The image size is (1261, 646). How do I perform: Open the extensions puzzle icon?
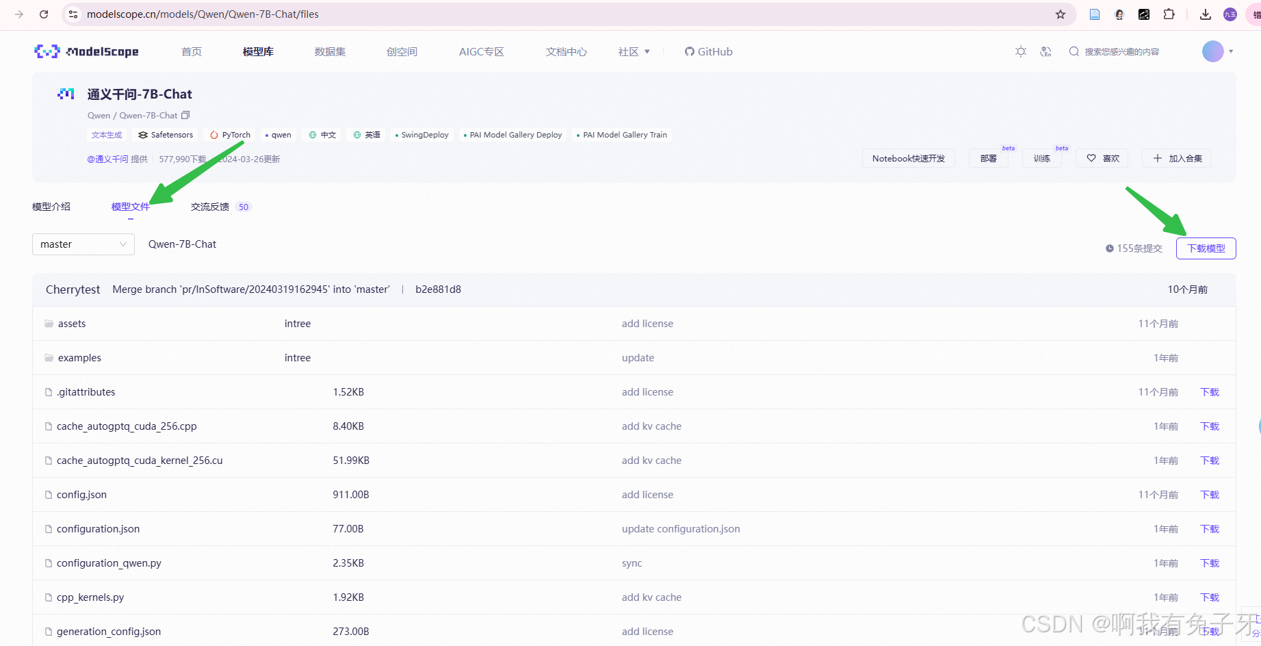(x=1169, y=14)
